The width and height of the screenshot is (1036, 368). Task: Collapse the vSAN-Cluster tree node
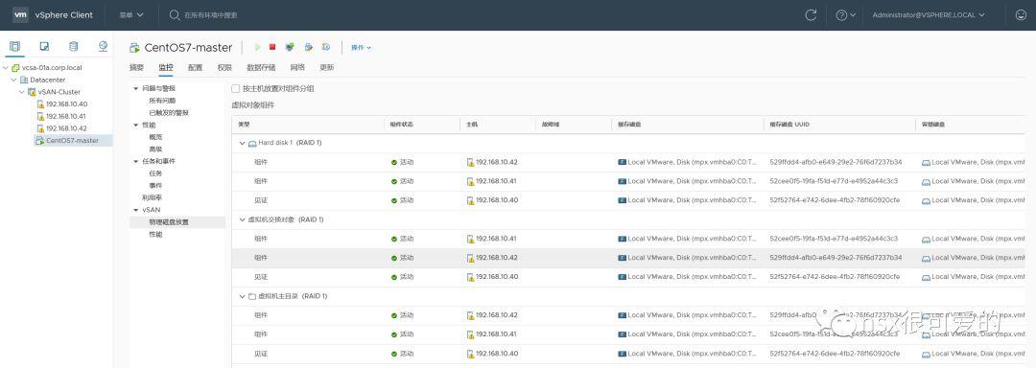[x=22, y=92]
